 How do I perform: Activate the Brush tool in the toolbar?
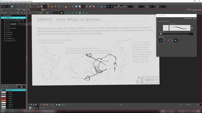pos(45,6)
